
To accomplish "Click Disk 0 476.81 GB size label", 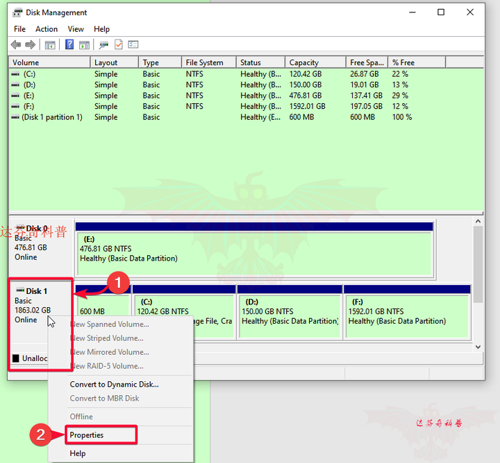I will (x=31, y=247).
